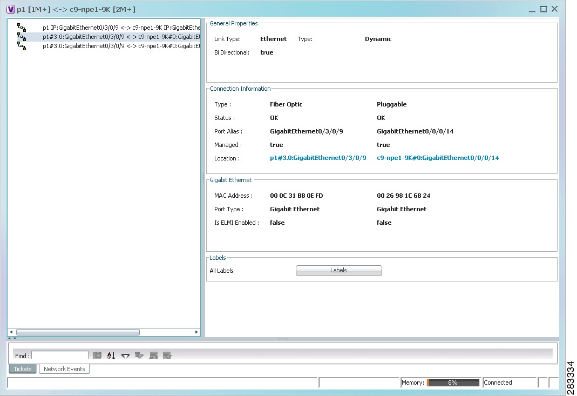Click MAC address 00 0C 31 BB 0E FD
577x396 pixels.
[x=296, y=196]
